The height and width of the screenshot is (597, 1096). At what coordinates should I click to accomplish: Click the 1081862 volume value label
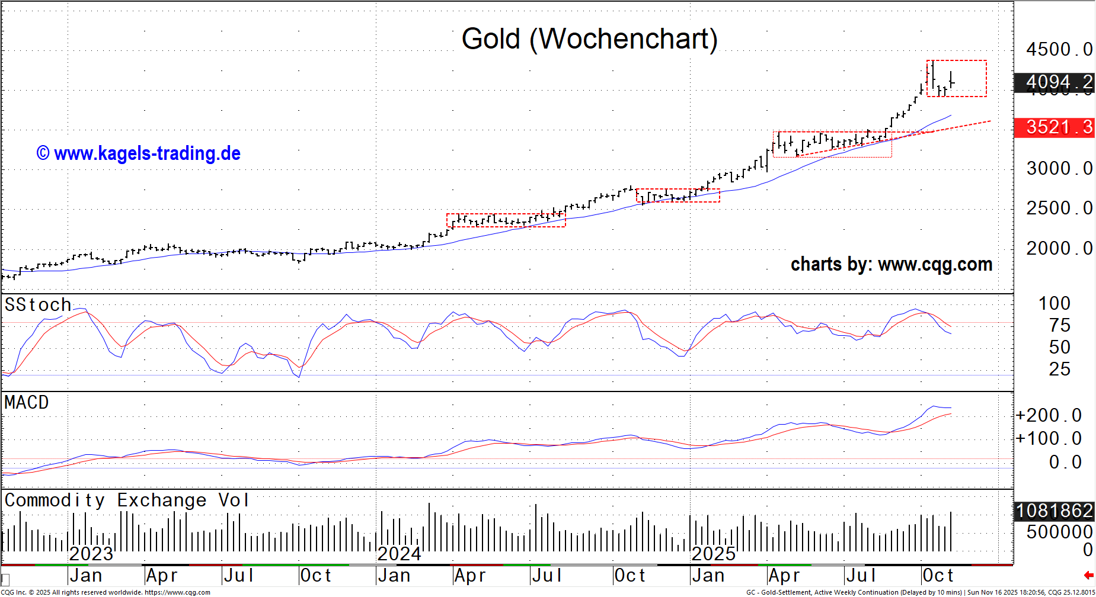coord(1054,511)
